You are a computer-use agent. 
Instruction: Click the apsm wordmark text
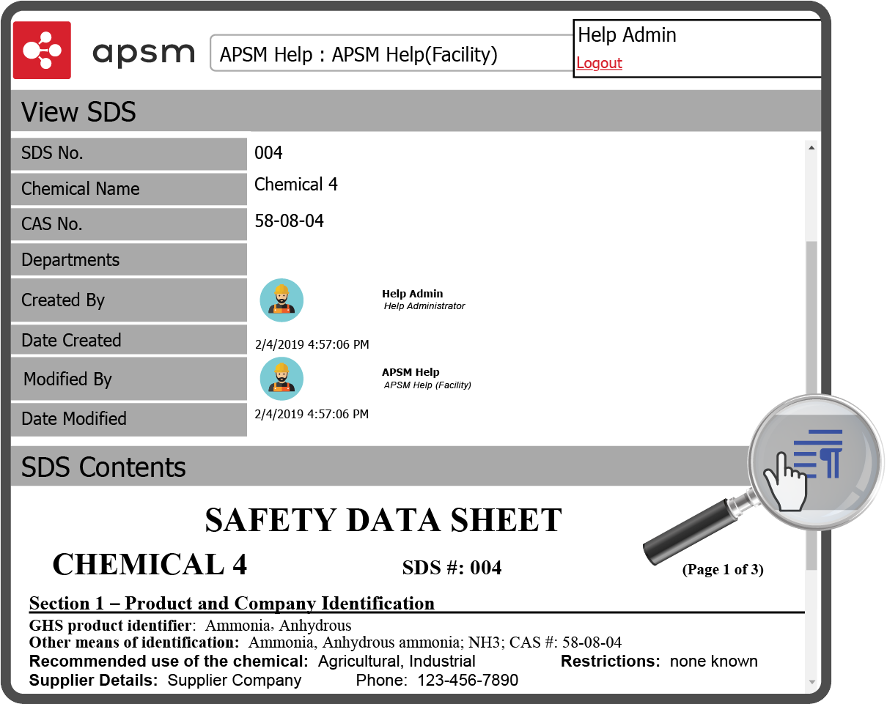[144, 53]
